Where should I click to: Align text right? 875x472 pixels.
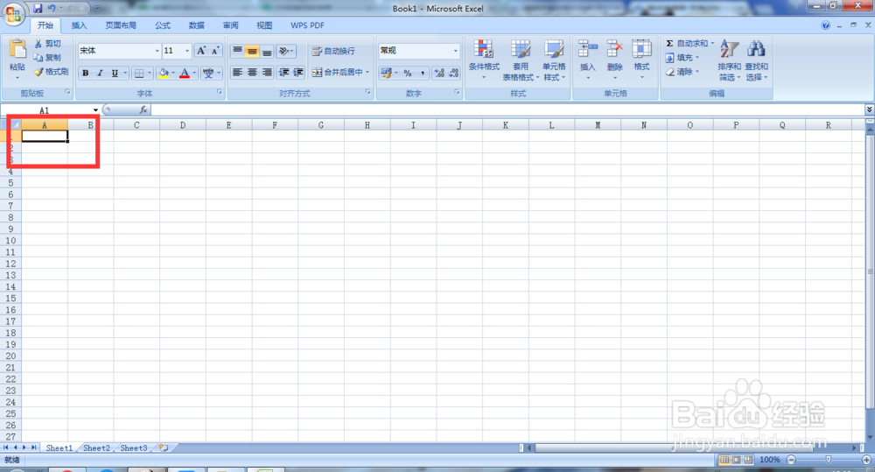(267, 72)
